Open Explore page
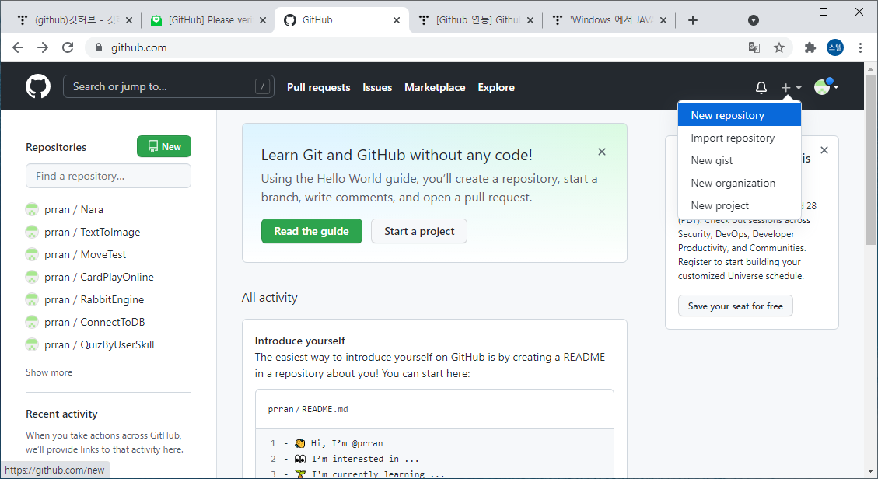Viewport: 878px width, 479px height. (x=496, y=87)
